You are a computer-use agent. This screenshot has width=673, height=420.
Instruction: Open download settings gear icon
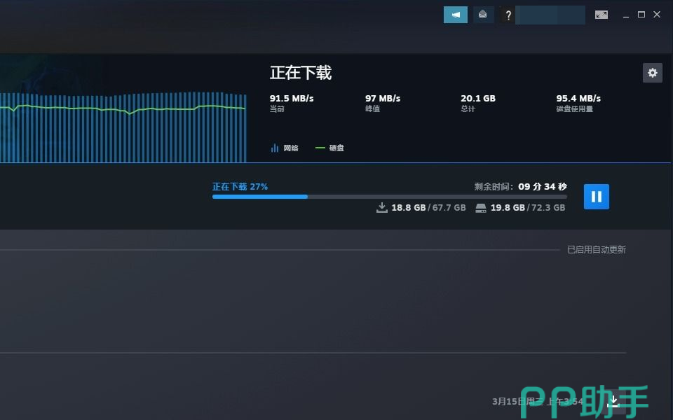(x=653, y=73)
